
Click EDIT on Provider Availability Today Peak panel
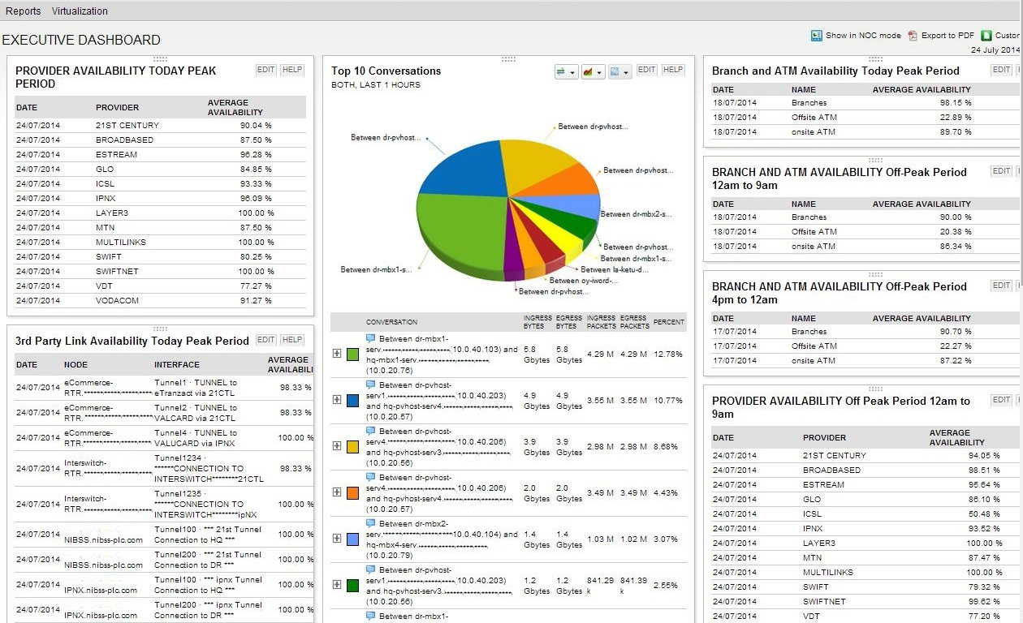[266, 70]
